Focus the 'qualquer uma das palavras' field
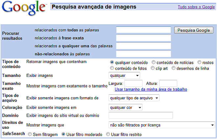The width and height of the screenshot is (217, 139). (x=143, y=46)
